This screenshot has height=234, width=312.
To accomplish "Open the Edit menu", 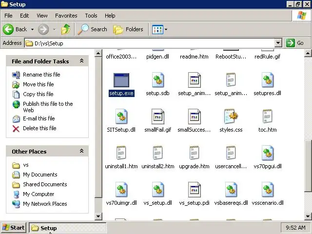I will tap(24, 16).
